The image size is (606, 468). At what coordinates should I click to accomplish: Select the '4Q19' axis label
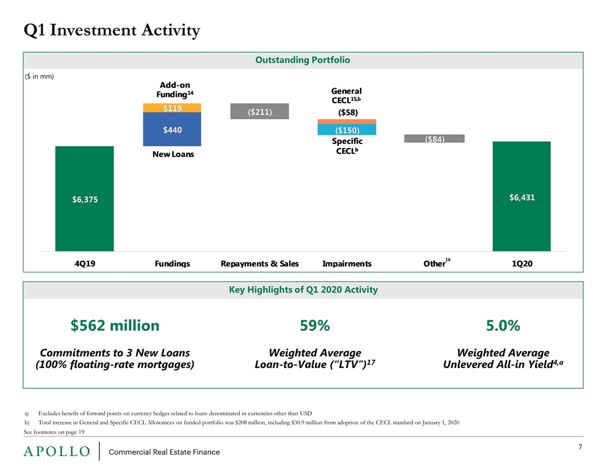[84, 264]
